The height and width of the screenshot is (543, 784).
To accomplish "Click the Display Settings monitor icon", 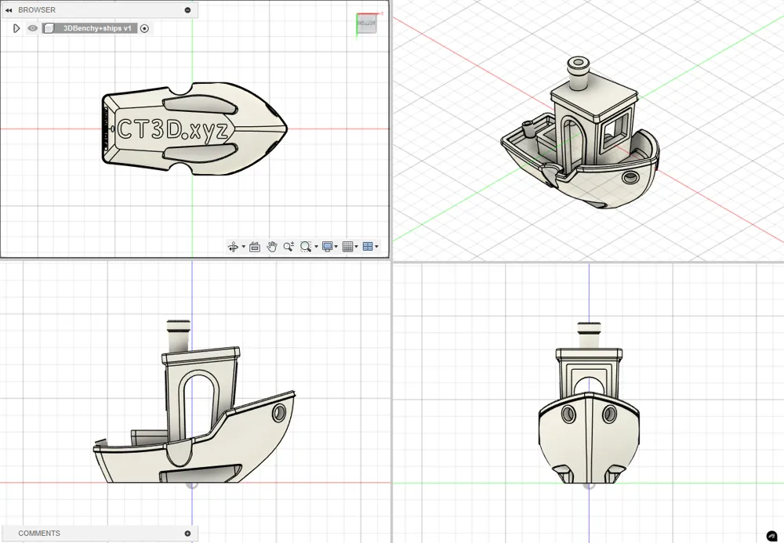I will click(x=328, y=246).
